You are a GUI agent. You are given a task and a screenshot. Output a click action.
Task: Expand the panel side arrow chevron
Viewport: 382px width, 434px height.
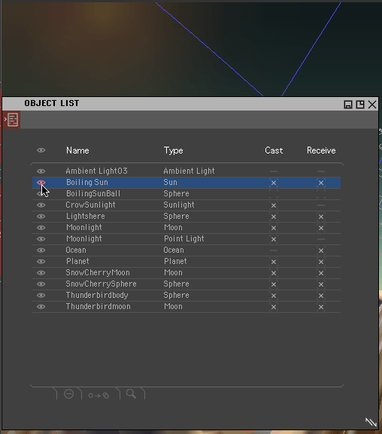tap(5, 119)
